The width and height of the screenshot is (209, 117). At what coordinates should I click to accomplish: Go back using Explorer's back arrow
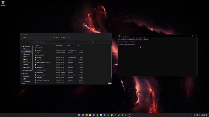tap(22, 42)
